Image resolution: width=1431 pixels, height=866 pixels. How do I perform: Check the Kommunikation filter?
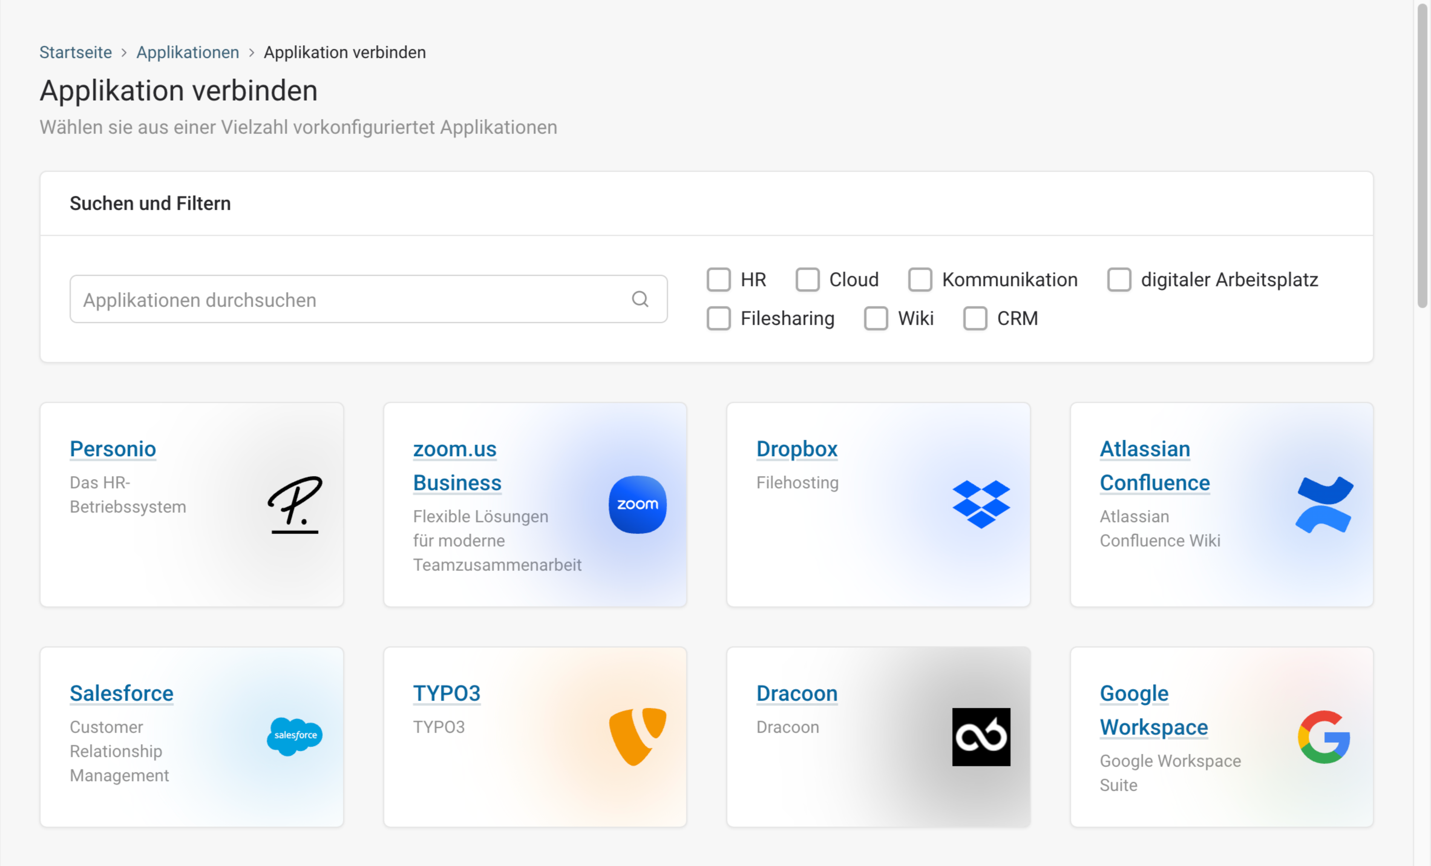pyautogui.click(x=920, y=279)
